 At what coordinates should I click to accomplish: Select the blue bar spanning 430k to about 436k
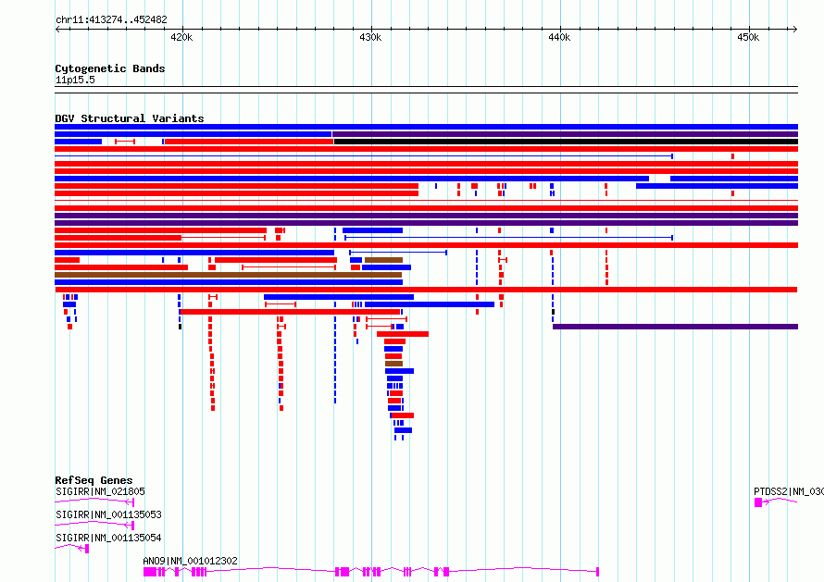430,304
